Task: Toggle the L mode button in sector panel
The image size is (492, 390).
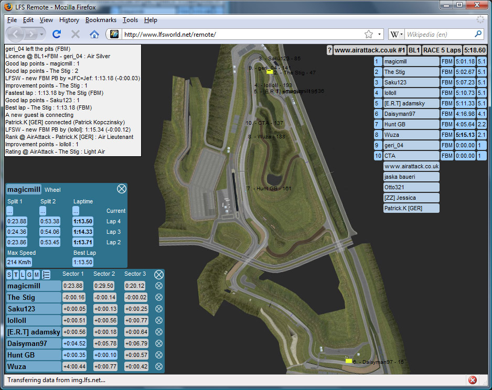Action: [23, 275]
